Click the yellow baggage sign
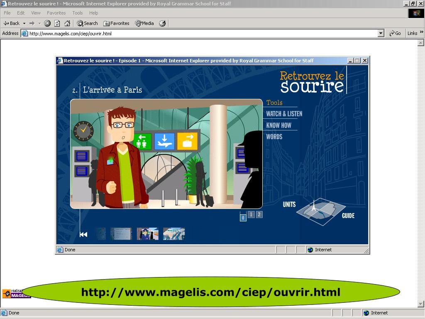Viewport: 425px width, 319px height. click(x=188, y=141)
